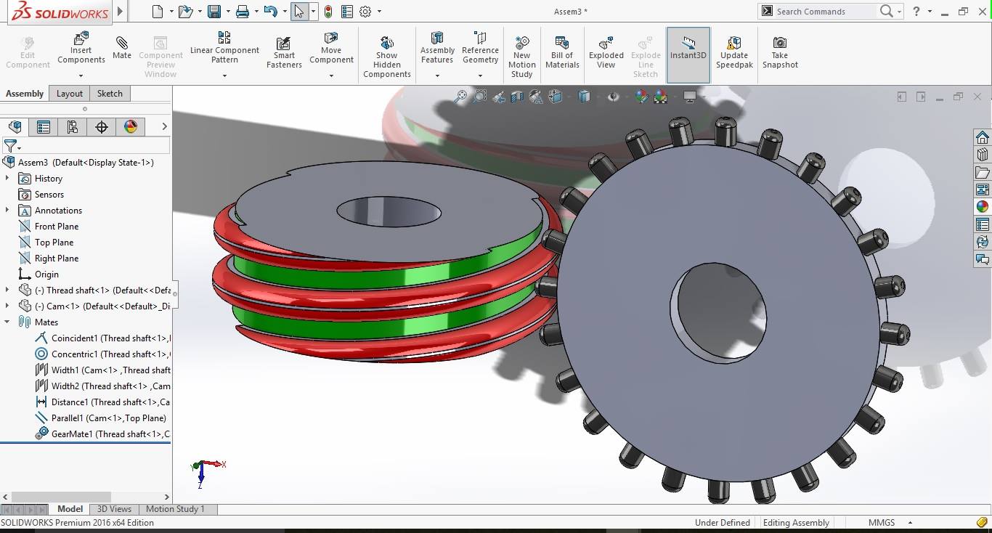Open SOLIDWORKS Resources home icon
992x533 pixels.
click(x=983, y=138)
